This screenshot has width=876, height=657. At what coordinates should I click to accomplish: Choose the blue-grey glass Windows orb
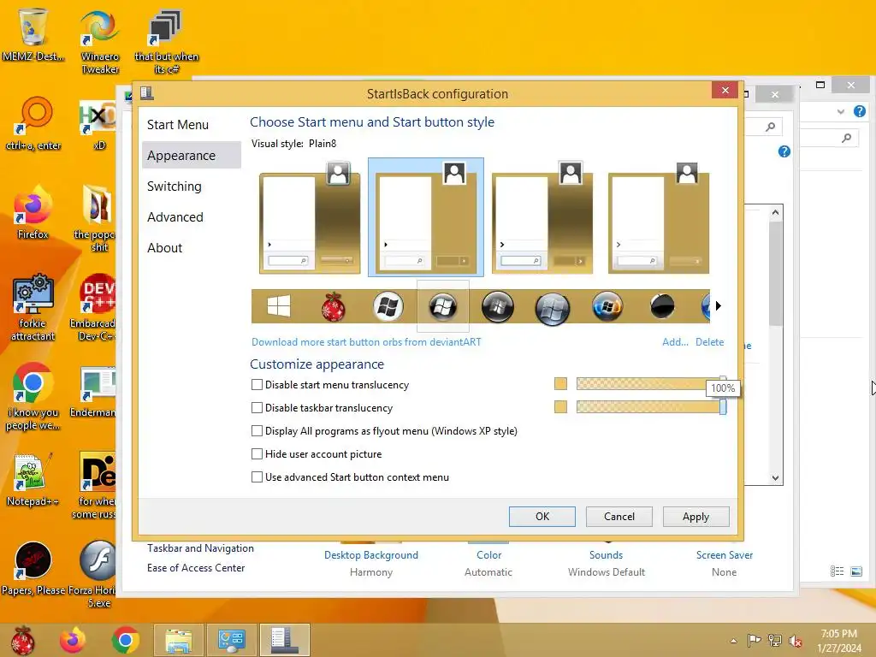coord(552,308)
